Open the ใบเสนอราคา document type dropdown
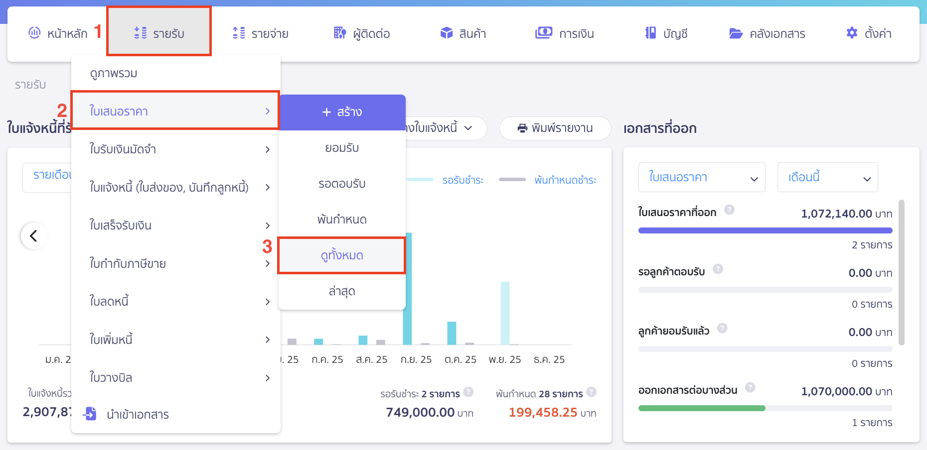 click(701, 177)
